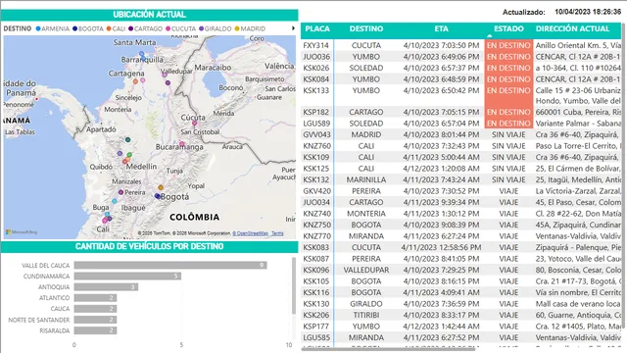Select the ANTIOQUIA bar
The width and height of the screenshot is (627, 353).
[x=106, y=287]
